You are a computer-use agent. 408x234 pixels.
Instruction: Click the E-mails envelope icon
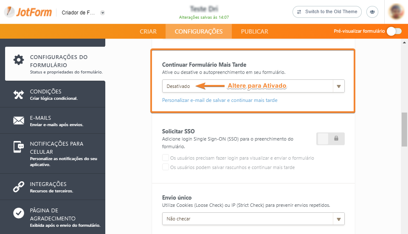[x=19, y=121]
